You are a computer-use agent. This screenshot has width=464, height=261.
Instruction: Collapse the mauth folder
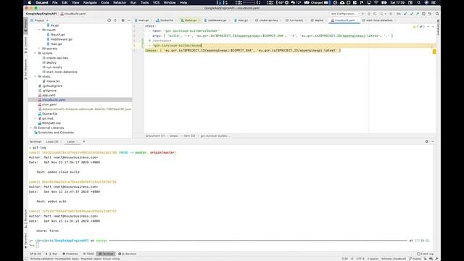pos(39,30)
